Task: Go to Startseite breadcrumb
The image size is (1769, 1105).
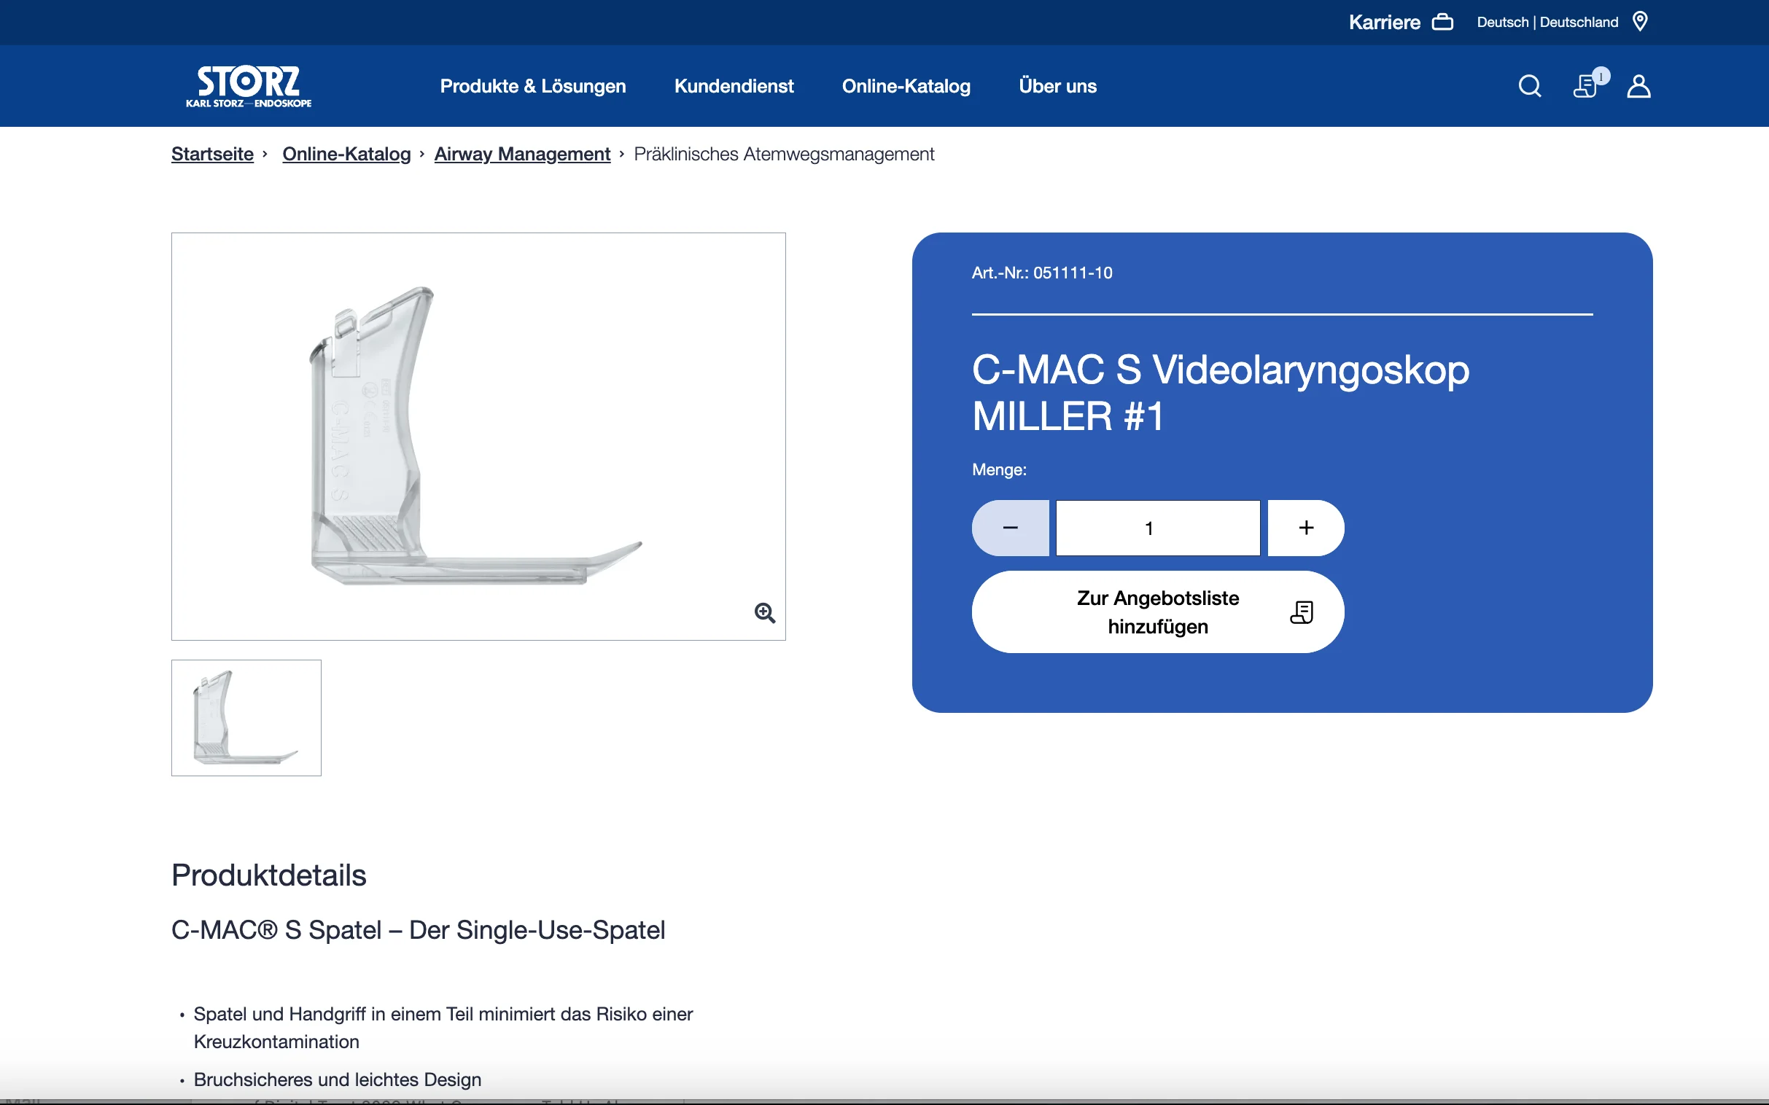Action: 212,155
